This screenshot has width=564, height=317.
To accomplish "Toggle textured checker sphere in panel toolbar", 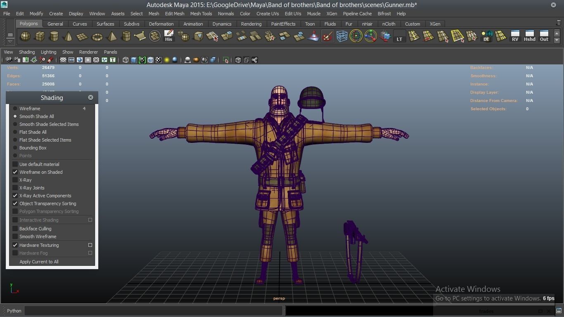I will (x=159, y=60).
